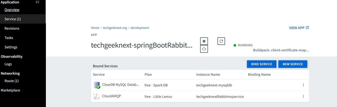337x107 pixels.
Task: Click techgeeknext-mysqldb instance name
Action: pos(214,85)
